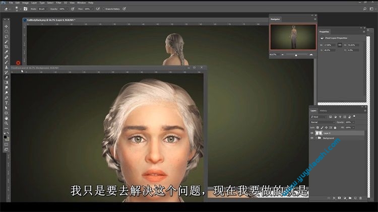Toggle pressure for opacity icon
The height and width of the screenshot is (212, 378).
pos(73,9)
